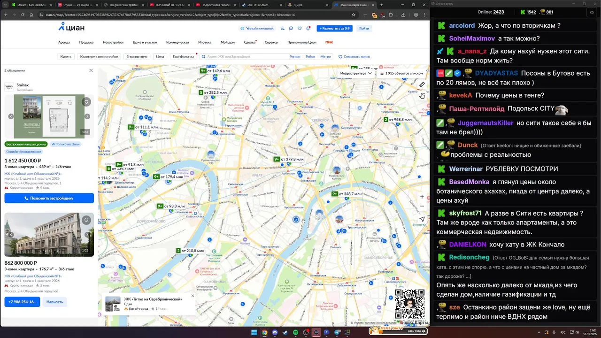The height and width of the screenshot is (338, 601).
Task: Open the compare list icon in header
Action: click(283, 28)
